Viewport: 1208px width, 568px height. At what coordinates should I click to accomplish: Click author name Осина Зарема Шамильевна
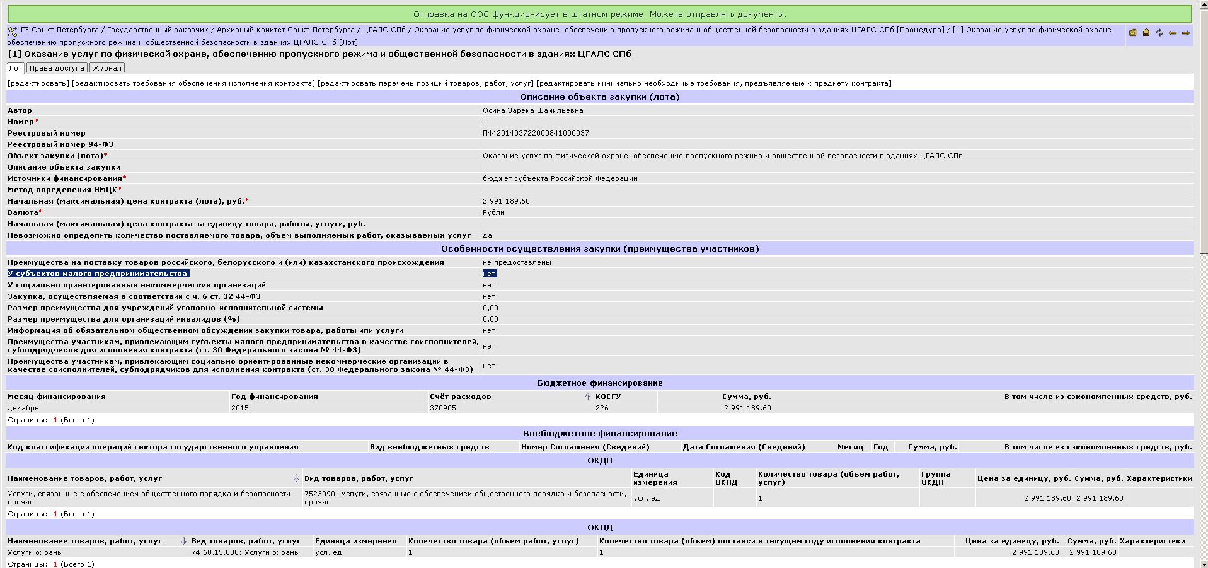point(532,110)
